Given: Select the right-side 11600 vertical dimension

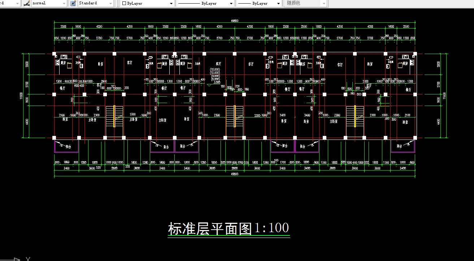Looking at the screenshot, I should (x=444, y=96).
